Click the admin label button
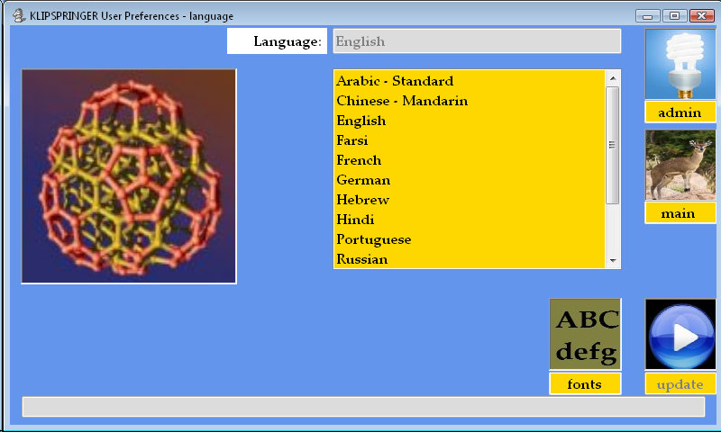This screenshot has height=432, width=721. pos(680,112)
